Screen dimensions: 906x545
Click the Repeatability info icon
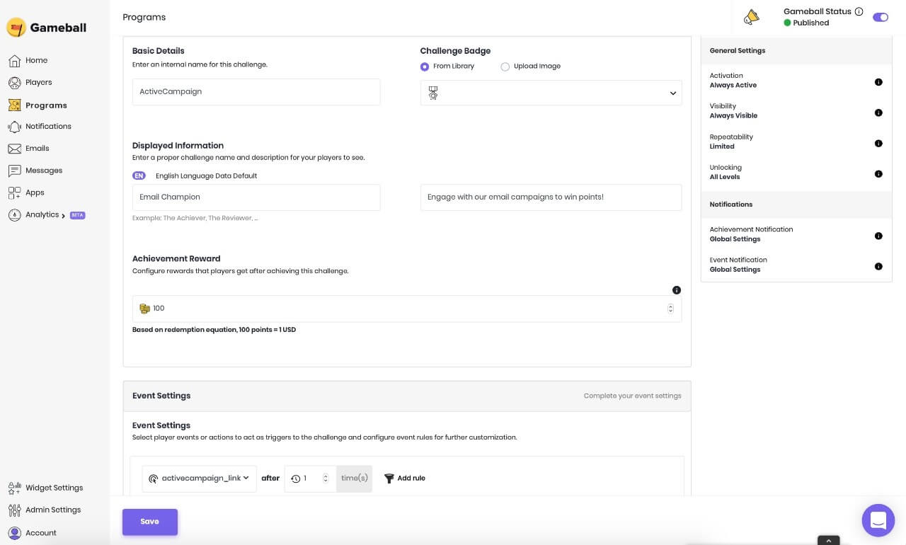coord(878,143)
